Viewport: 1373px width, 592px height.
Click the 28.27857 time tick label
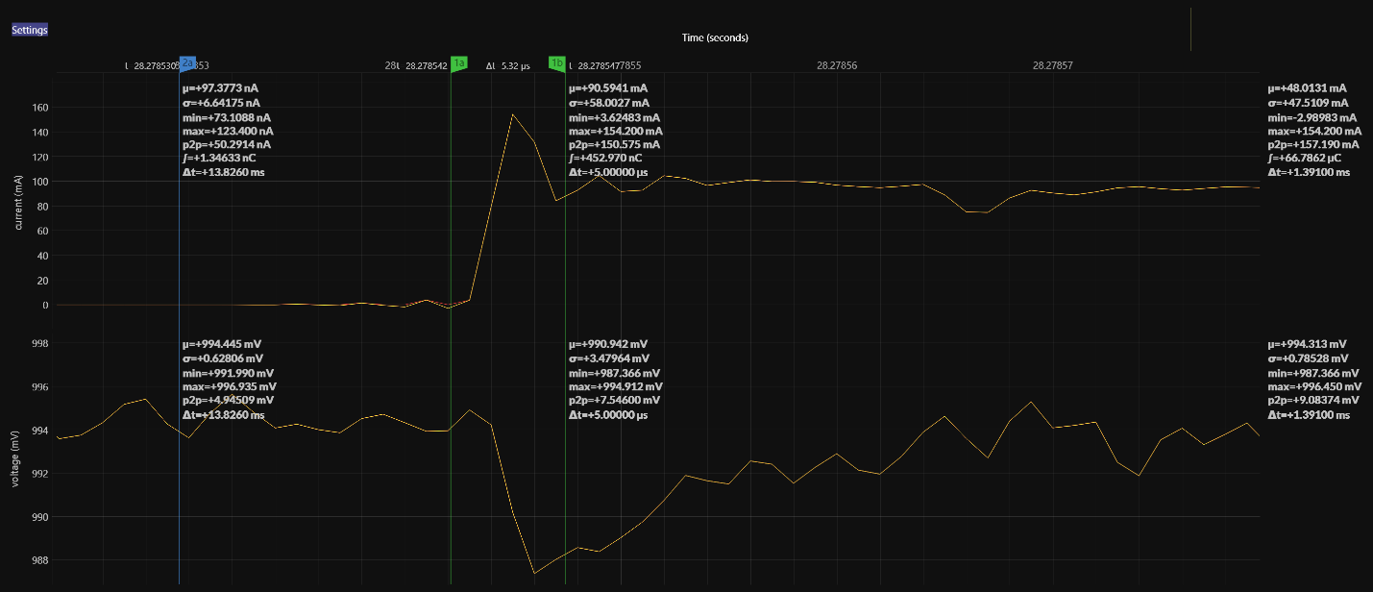(1053, 66)
